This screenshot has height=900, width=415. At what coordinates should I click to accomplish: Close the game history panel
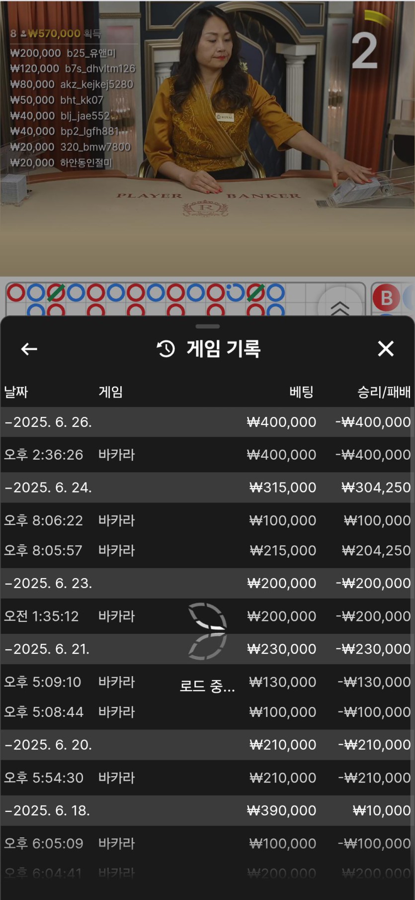coord(386,349)
